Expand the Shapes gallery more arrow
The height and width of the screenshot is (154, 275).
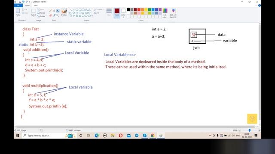click(92, 16)
